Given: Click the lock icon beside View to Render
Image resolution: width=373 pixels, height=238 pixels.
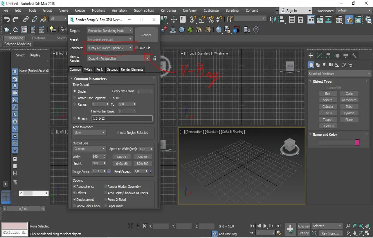Looking at the screenshot, I should point(155,58).
